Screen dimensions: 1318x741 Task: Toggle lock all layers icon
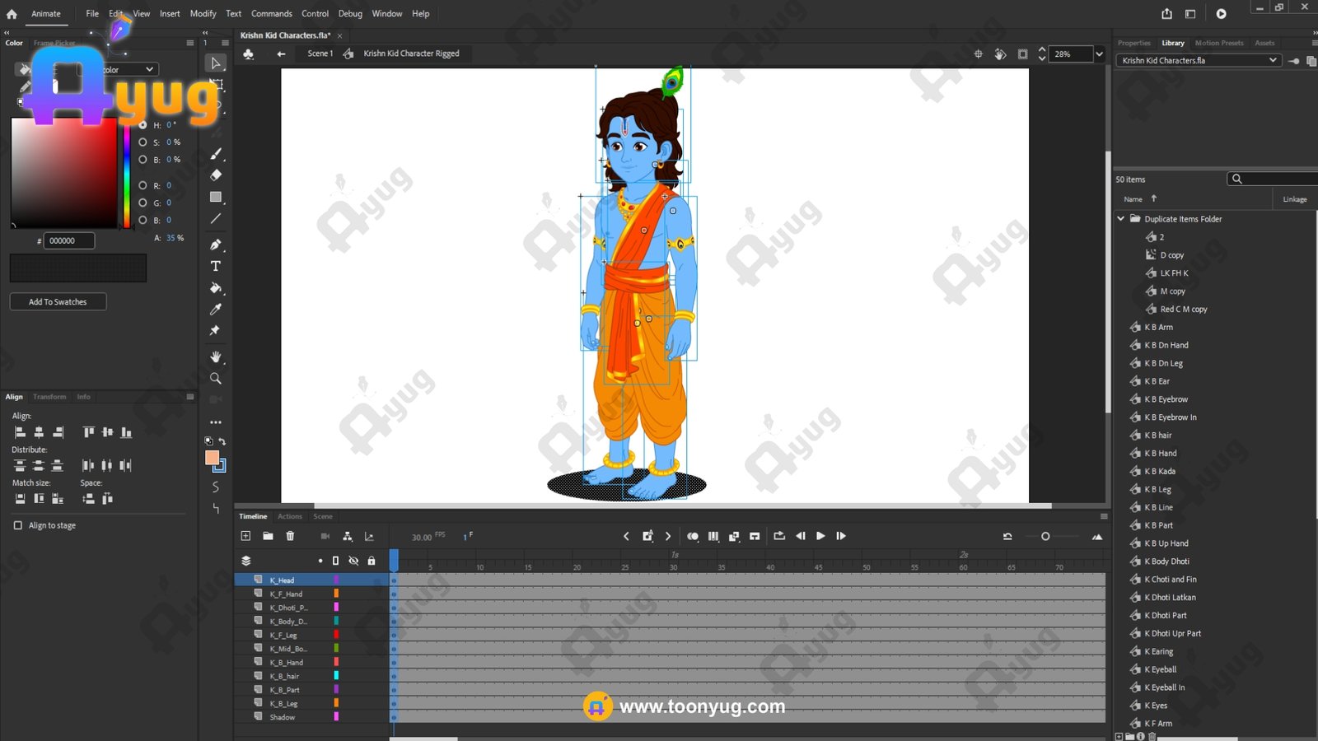pyautogui.click(x=372, y=561)
